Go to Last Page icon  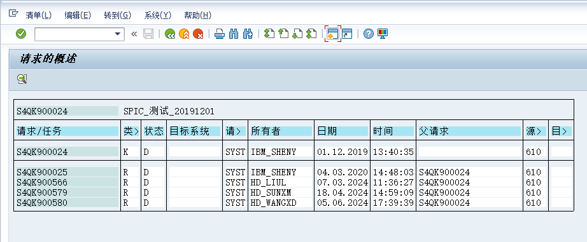pyautogui.click(x=311, y=34)
